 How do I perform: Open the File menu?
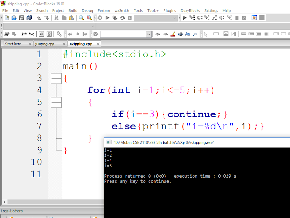pos(5,10)
